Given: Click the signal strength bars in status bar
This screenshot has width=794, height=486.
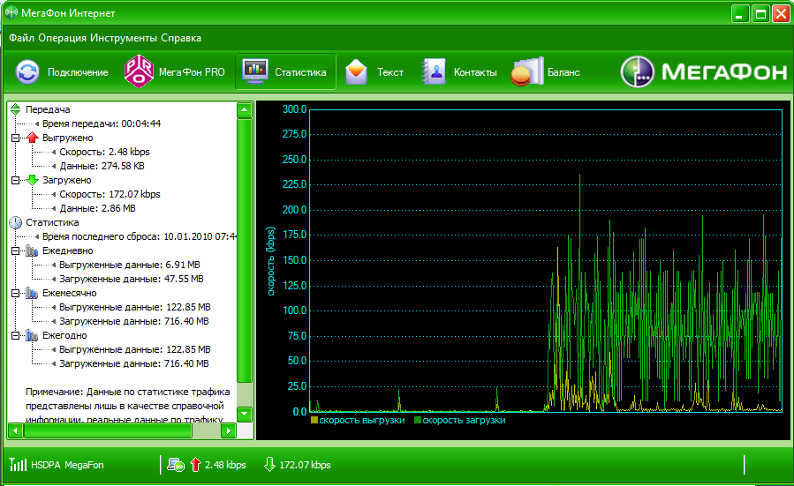Looking at the screenshot, I should point(18,464).
